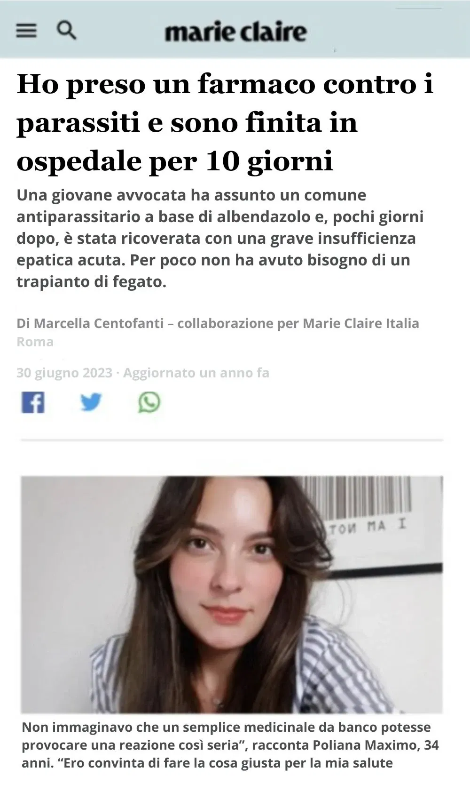Open the photo of Poliana Maximo
470x800 pixels.
point(232,595)
